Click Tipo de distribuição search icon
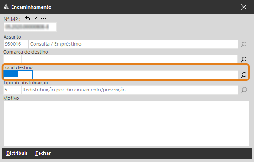 (x=244, y=90)
